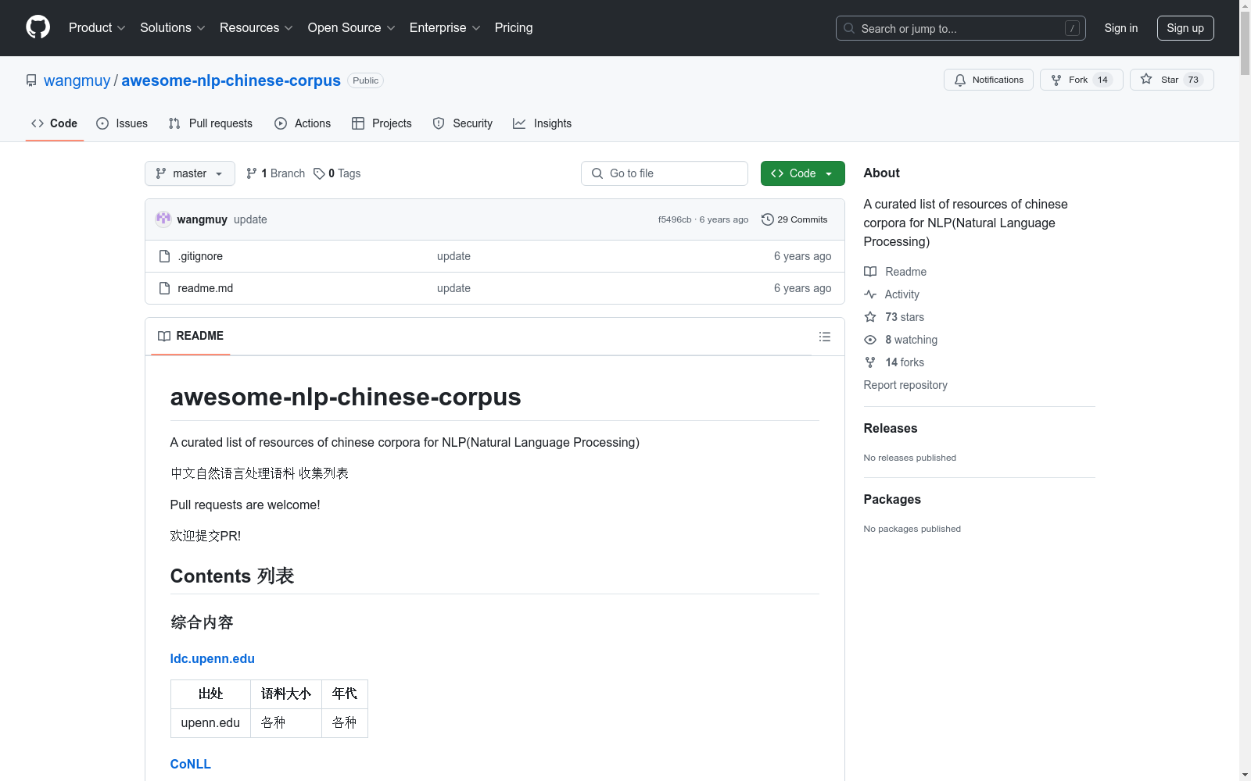This screenshot has height=781, width=1251.
Task: Switch to the Issues tab
Action: tap(122, 123)
